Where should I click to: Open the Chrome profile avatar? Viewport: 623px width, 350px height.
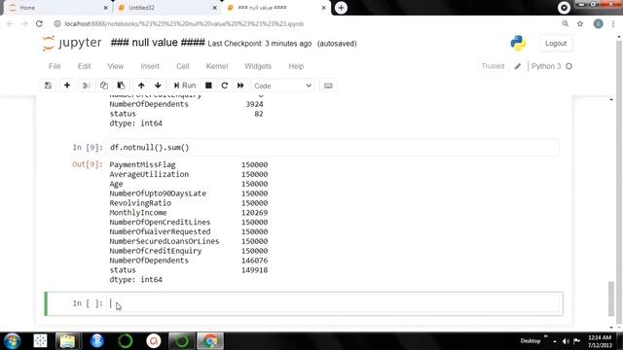tap(598, 23)
